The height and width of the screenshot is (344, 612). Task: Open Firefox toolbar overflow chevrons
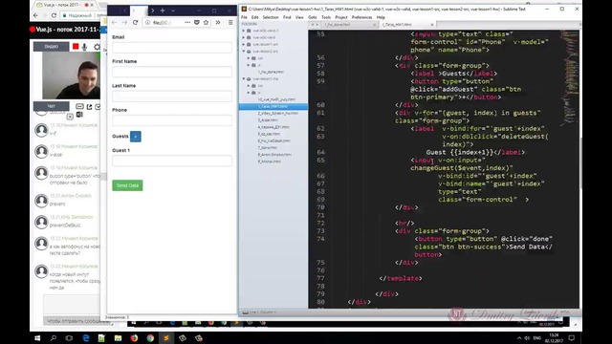pyautogui.click(x=218, y=22)
